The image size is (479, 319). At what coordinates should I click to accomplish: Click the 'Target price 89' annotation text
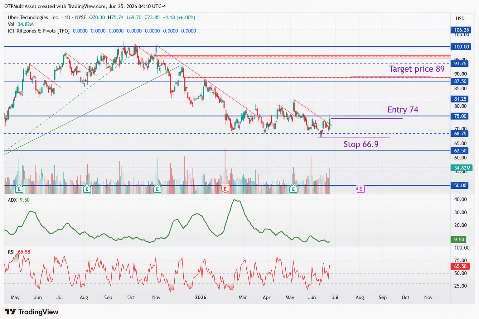click(417, 69)
